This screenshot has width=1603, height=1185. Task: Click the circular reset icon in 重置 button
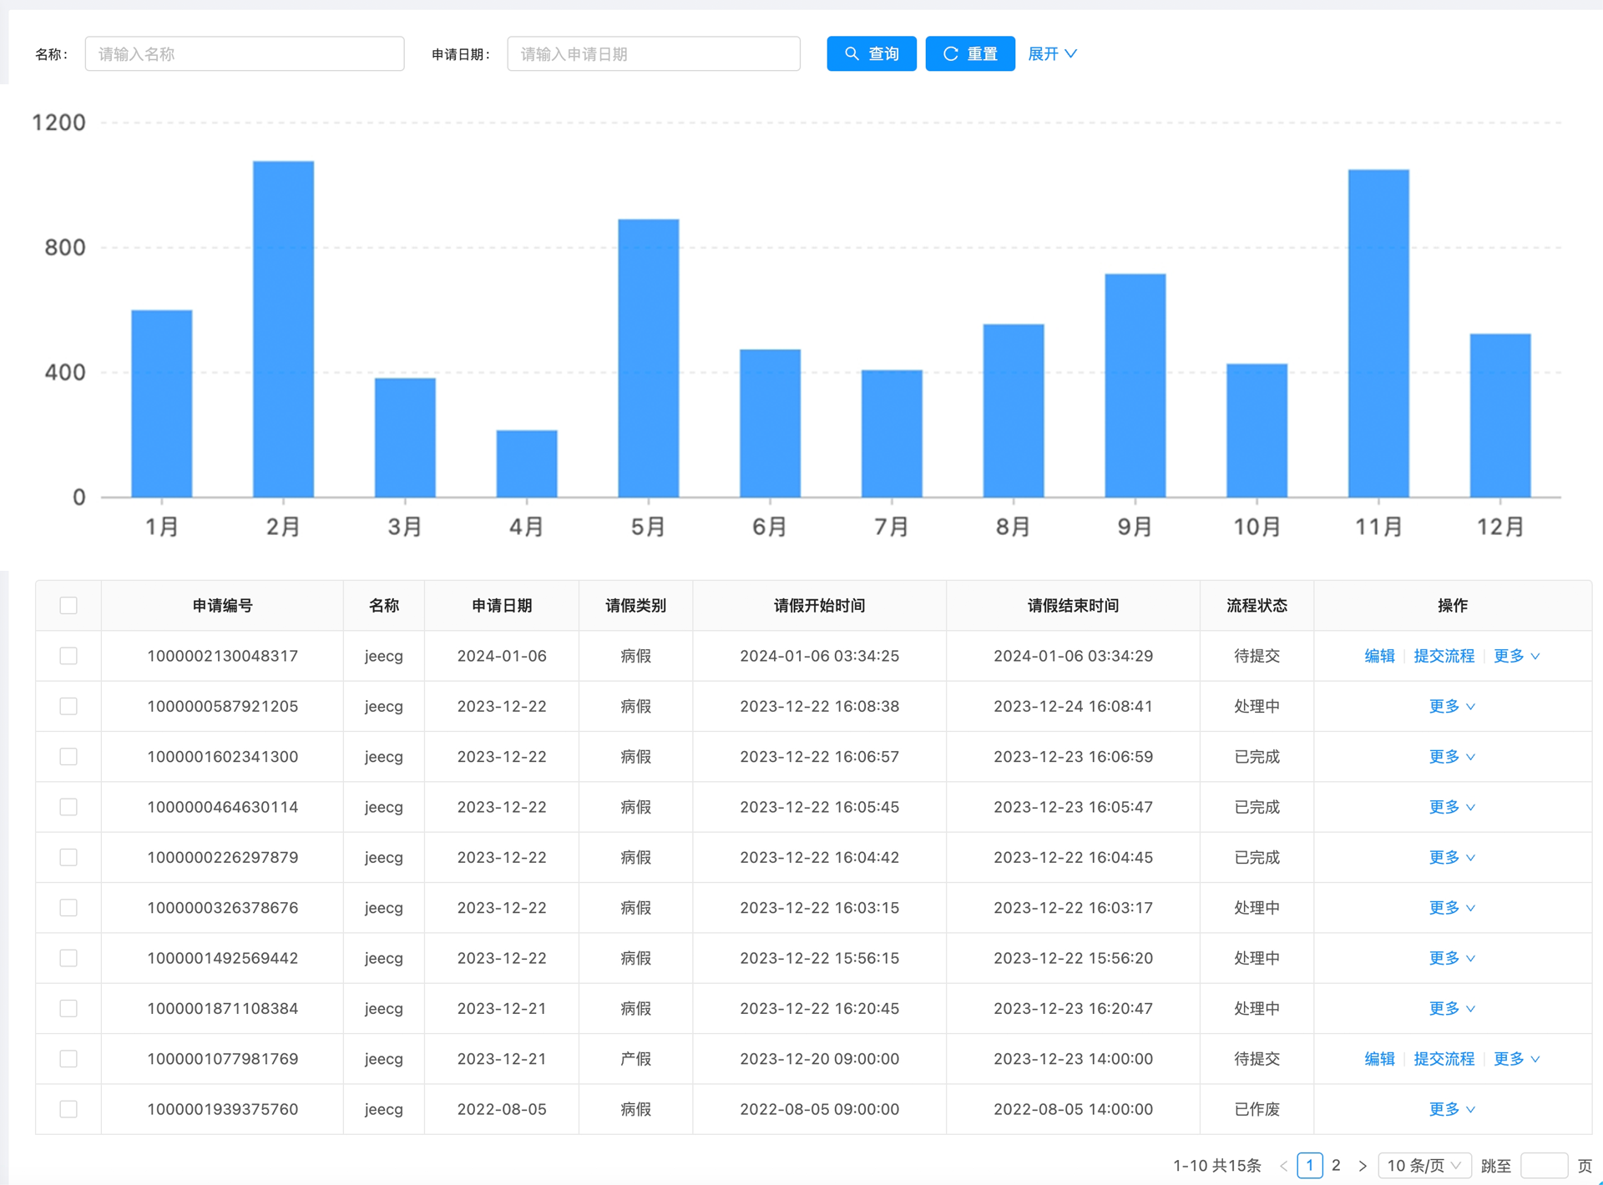tap(950, 53)
